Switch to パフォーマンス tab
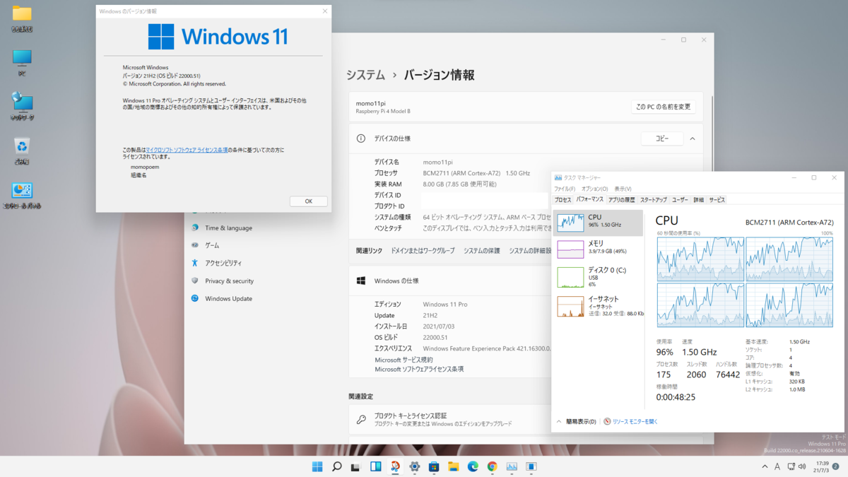This screenshot has width=848, height=477. point(589,200)
